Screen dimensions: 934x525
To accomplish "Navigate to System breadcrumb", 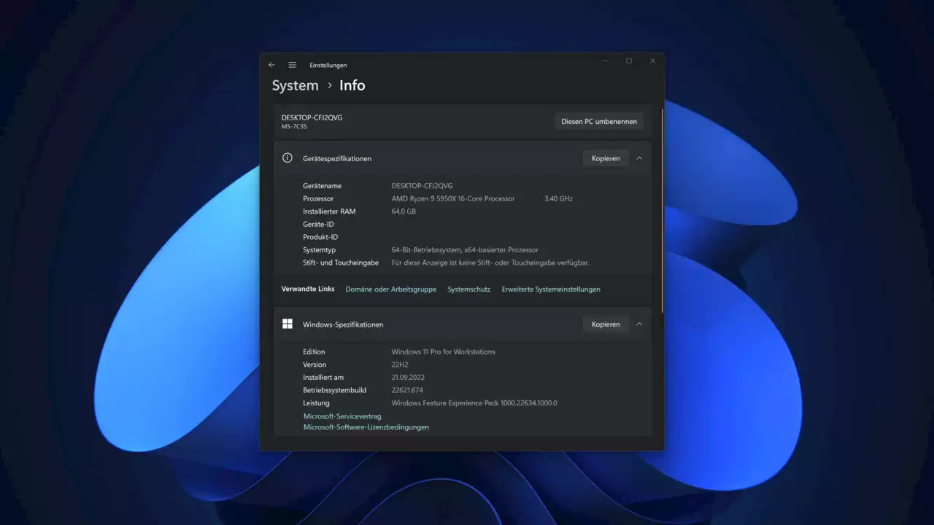I will click(296, 85).
